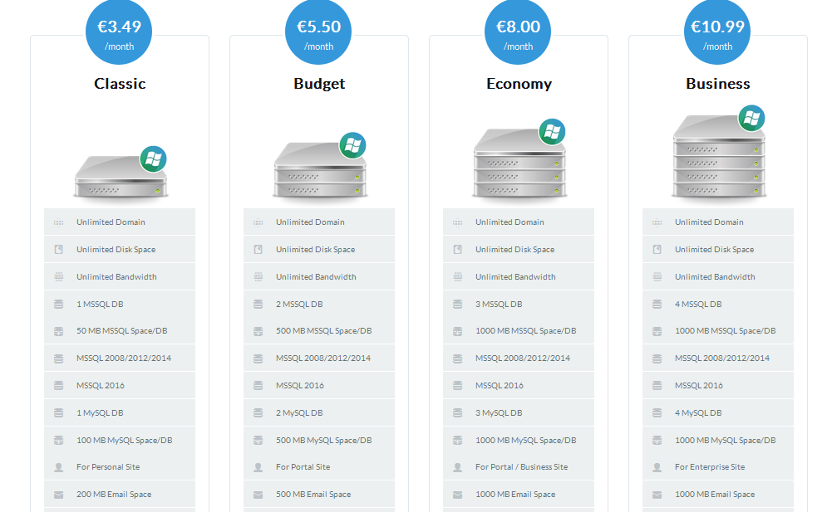Click the person icon beside For Enterprise Site
Screen dimensions: 832x512
657,467
